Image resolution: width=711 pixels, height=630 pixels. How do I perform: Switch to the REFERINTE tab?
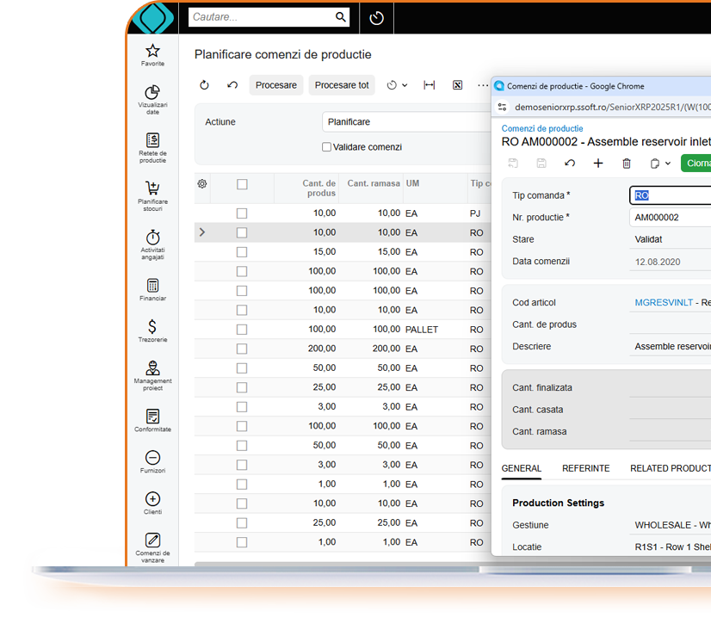[x=585, y=468]
